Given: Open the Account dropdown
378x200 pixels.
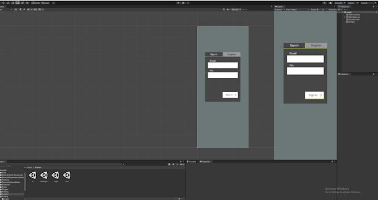Looking at the screenshot, I should [340, 3].
